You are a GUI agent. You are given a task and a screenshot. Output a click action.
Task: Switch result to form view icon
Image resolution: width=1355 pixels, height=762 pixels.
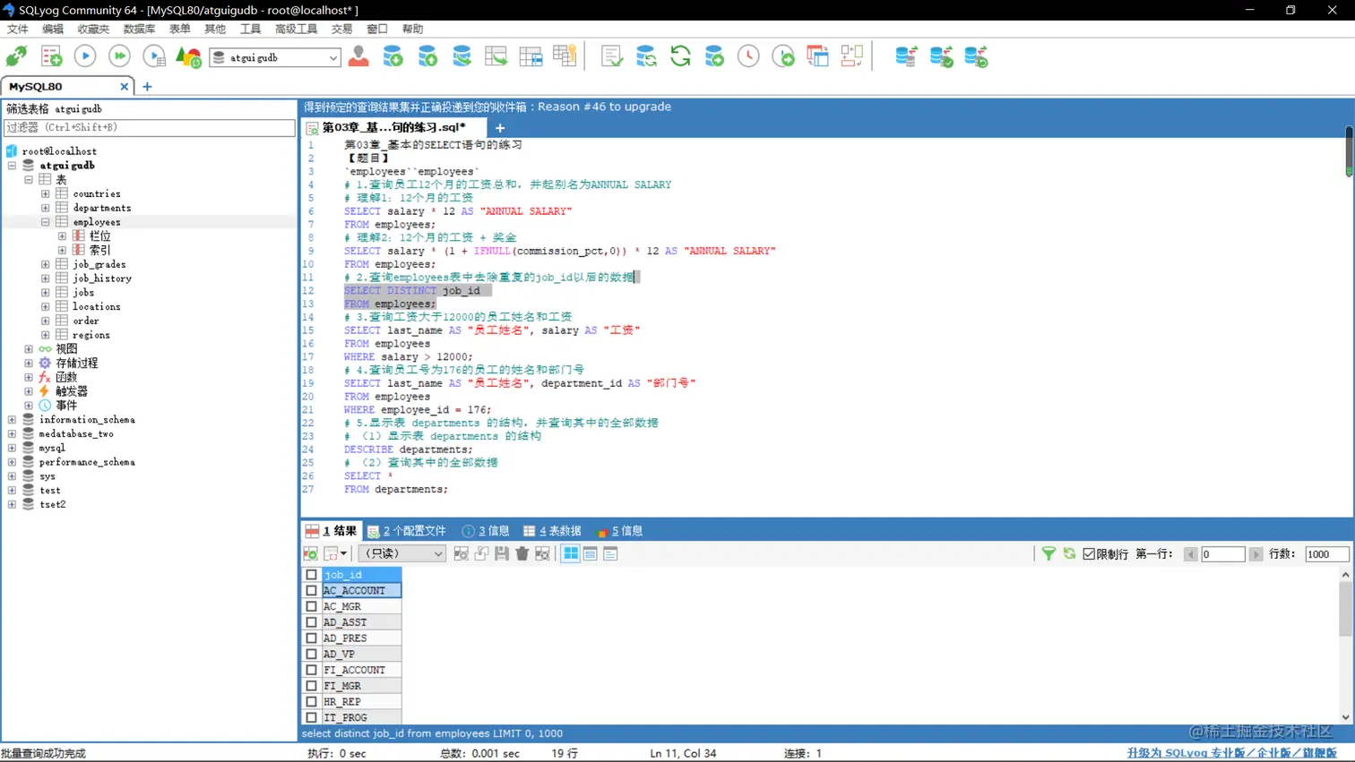coord(591,553)
